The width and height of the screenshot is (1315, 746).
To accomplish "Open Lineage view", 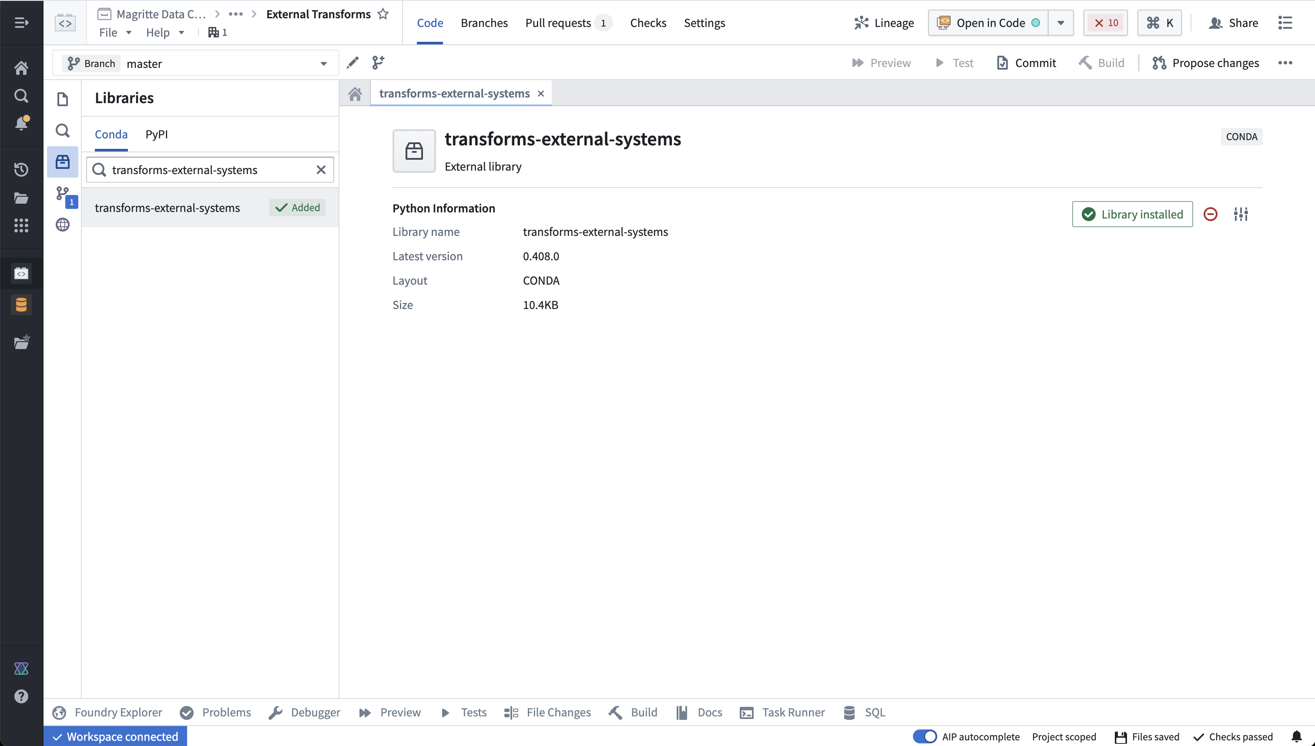I will 884,23.
